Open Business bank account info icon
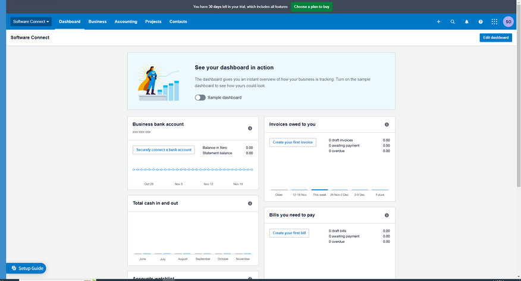 click(250, 128)
